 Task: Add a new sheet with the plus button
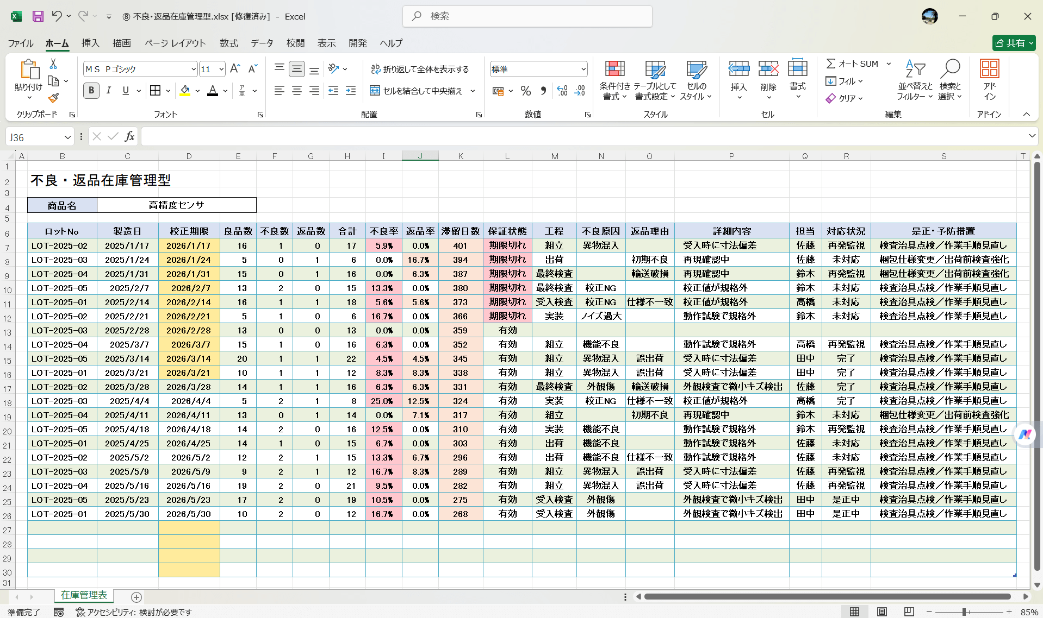(136, 597)
